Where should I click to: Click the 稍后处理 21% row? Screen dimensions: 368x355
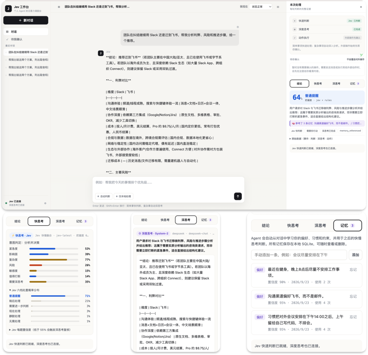49,301
